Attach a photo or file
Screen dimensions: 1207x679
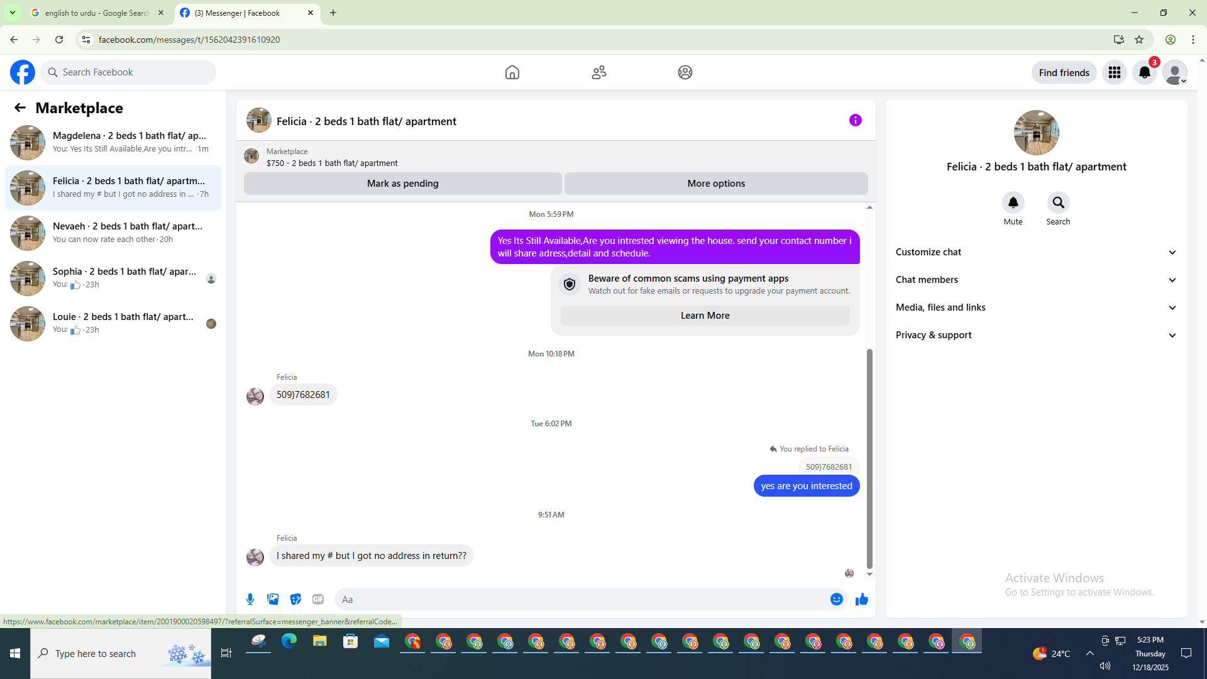(273, 599)
